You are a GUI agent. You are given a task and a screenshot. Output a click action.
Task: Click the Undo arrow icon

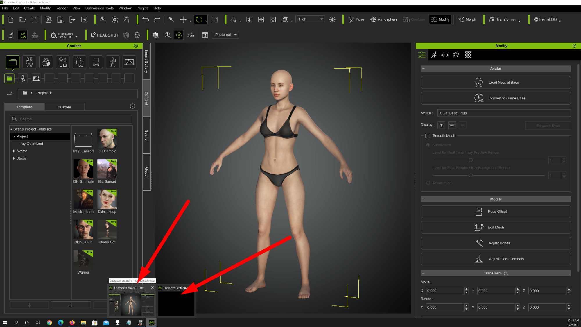click(x=145, y=19)
